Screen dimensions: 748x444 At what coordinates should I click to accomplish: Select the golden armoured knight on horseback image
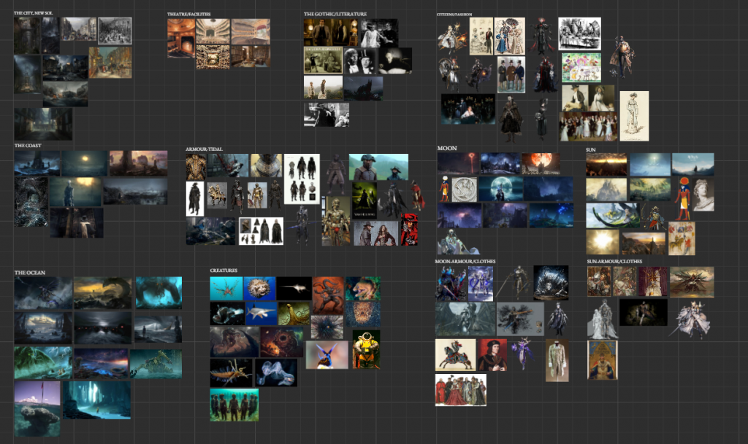click(x=216, y=195)
